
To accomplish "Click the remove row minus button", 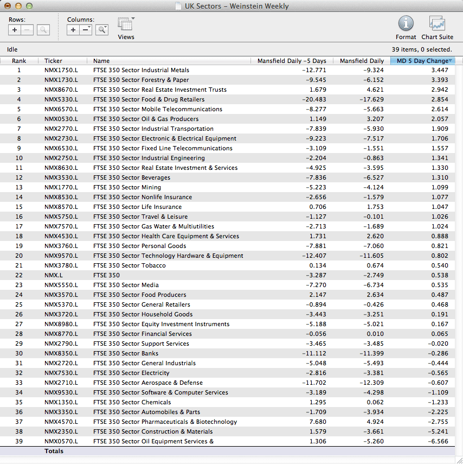I will pos(27,30).
